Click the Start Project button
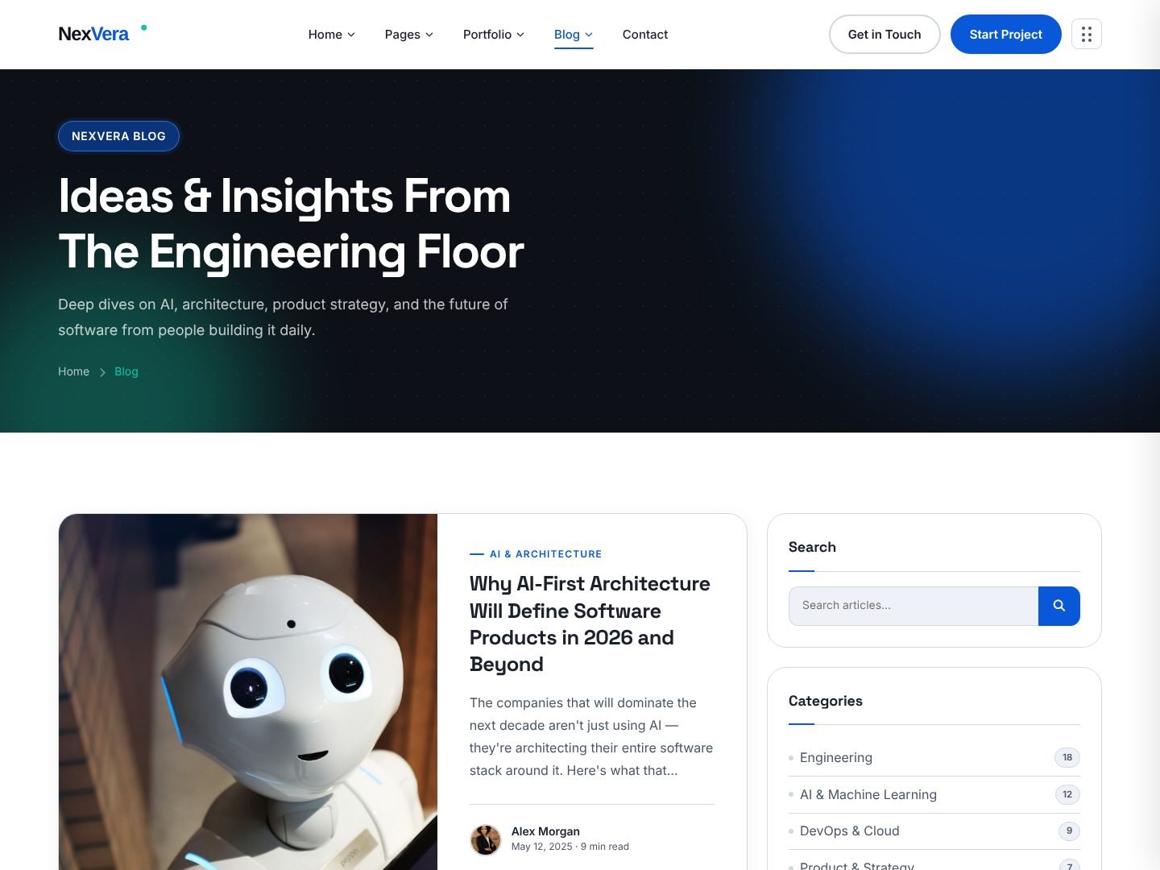Viewport: 1160px width, 870px height. (1005, 34)
